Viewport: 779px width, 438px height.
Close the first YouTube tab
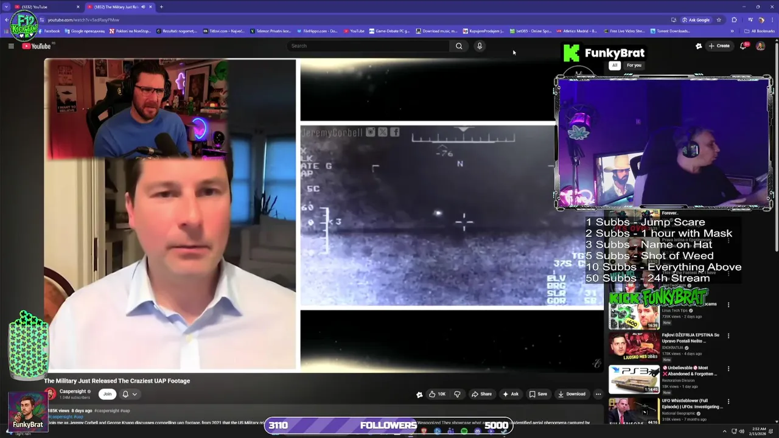pos(78,7)
